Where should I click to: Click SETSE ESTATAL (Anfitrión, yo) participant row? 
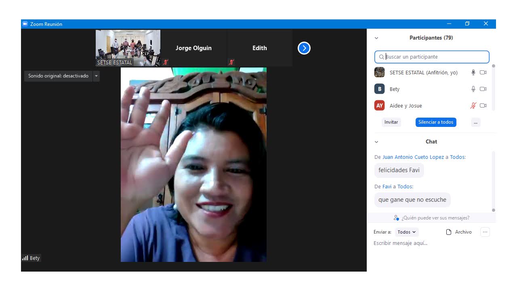(x=431, y=72)
